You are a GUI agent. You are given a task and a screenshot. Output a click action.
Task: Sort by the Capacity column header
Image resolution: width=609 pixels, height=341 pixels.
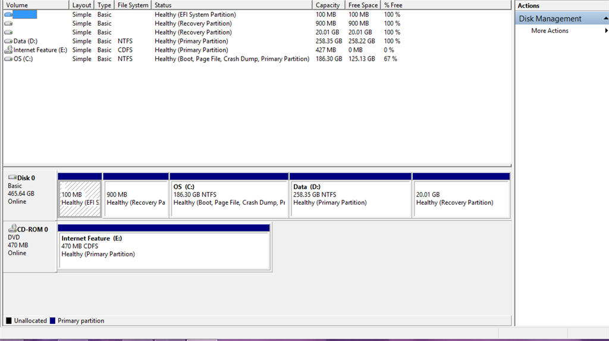pos(328,5)
